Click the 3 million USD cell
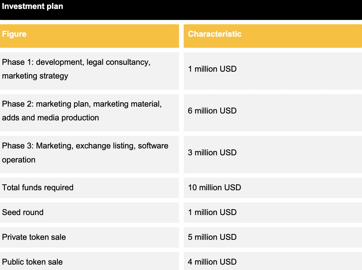This screenshot has height=270, width=362. point(273,154)
